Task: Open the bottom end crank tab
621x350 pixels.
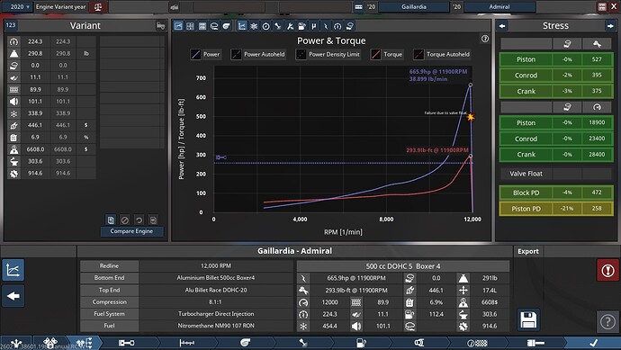Action: 126,343
